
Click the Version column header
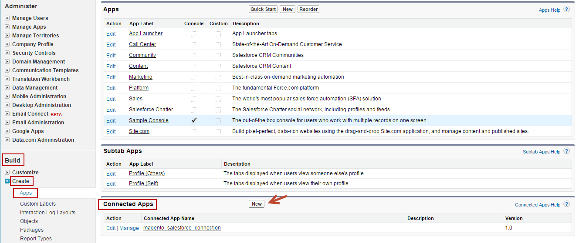514,218
